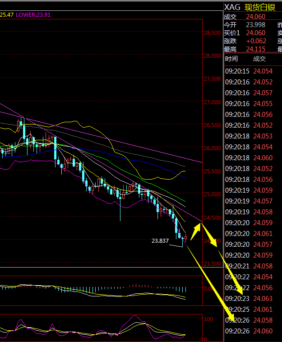Select tick row 09:20:19 priced 24.058
The width and height of the screenshot is (282, 342).
click(x=249, y=212)
